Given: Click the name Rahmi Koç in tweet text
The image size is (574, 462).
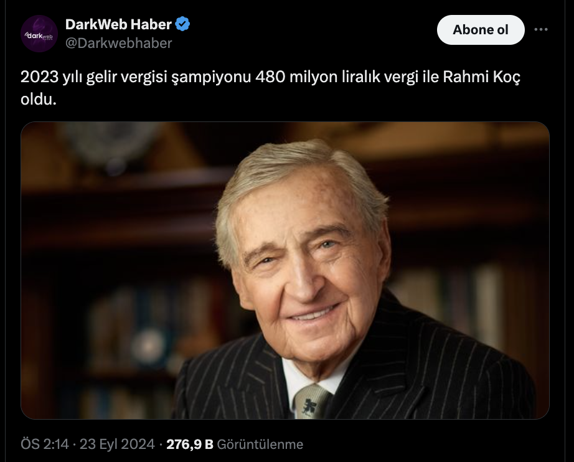Looking at the screenshot, I should coord(482,77).
